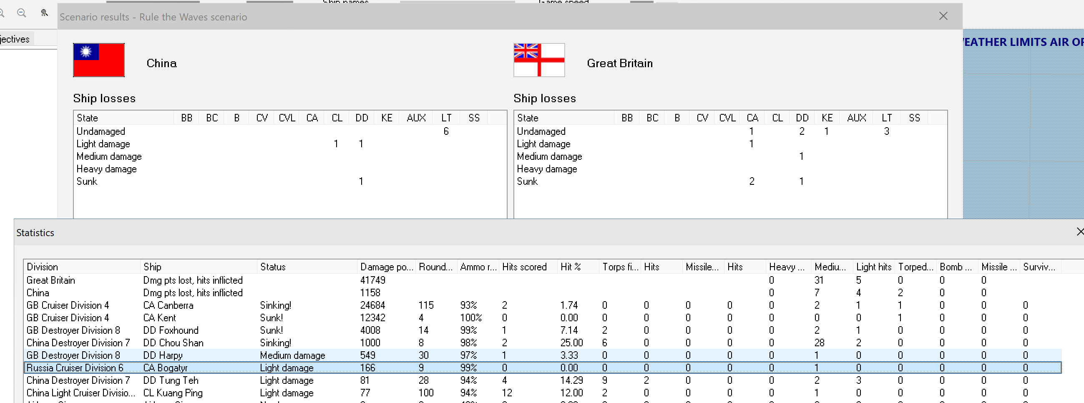Click CVL column header in Great Britain losses
The image size is (1084, 403).
coord(727,118)
